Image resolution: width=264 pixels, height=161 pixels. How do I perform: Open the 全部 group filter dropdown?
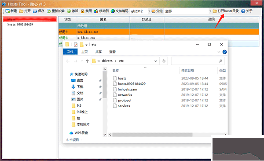(x=210, y=11)
